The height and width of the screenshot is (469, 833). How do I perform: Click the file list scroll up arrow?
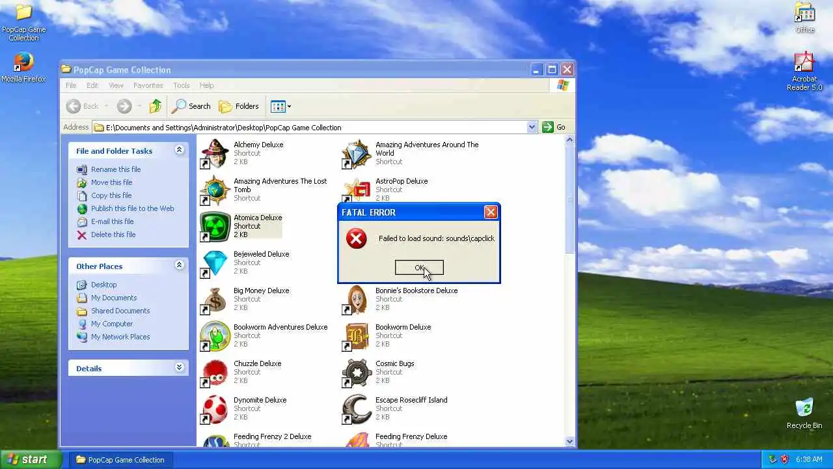[570, 140]
